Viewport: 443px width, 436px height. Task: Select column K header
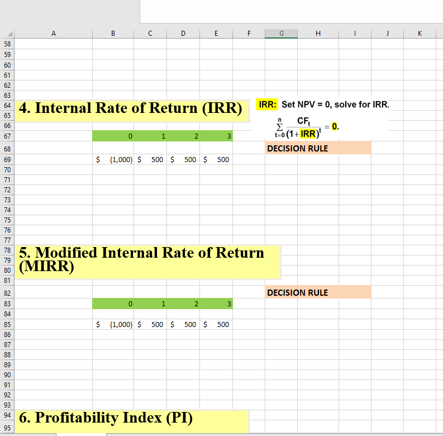[x=420, y=34]
